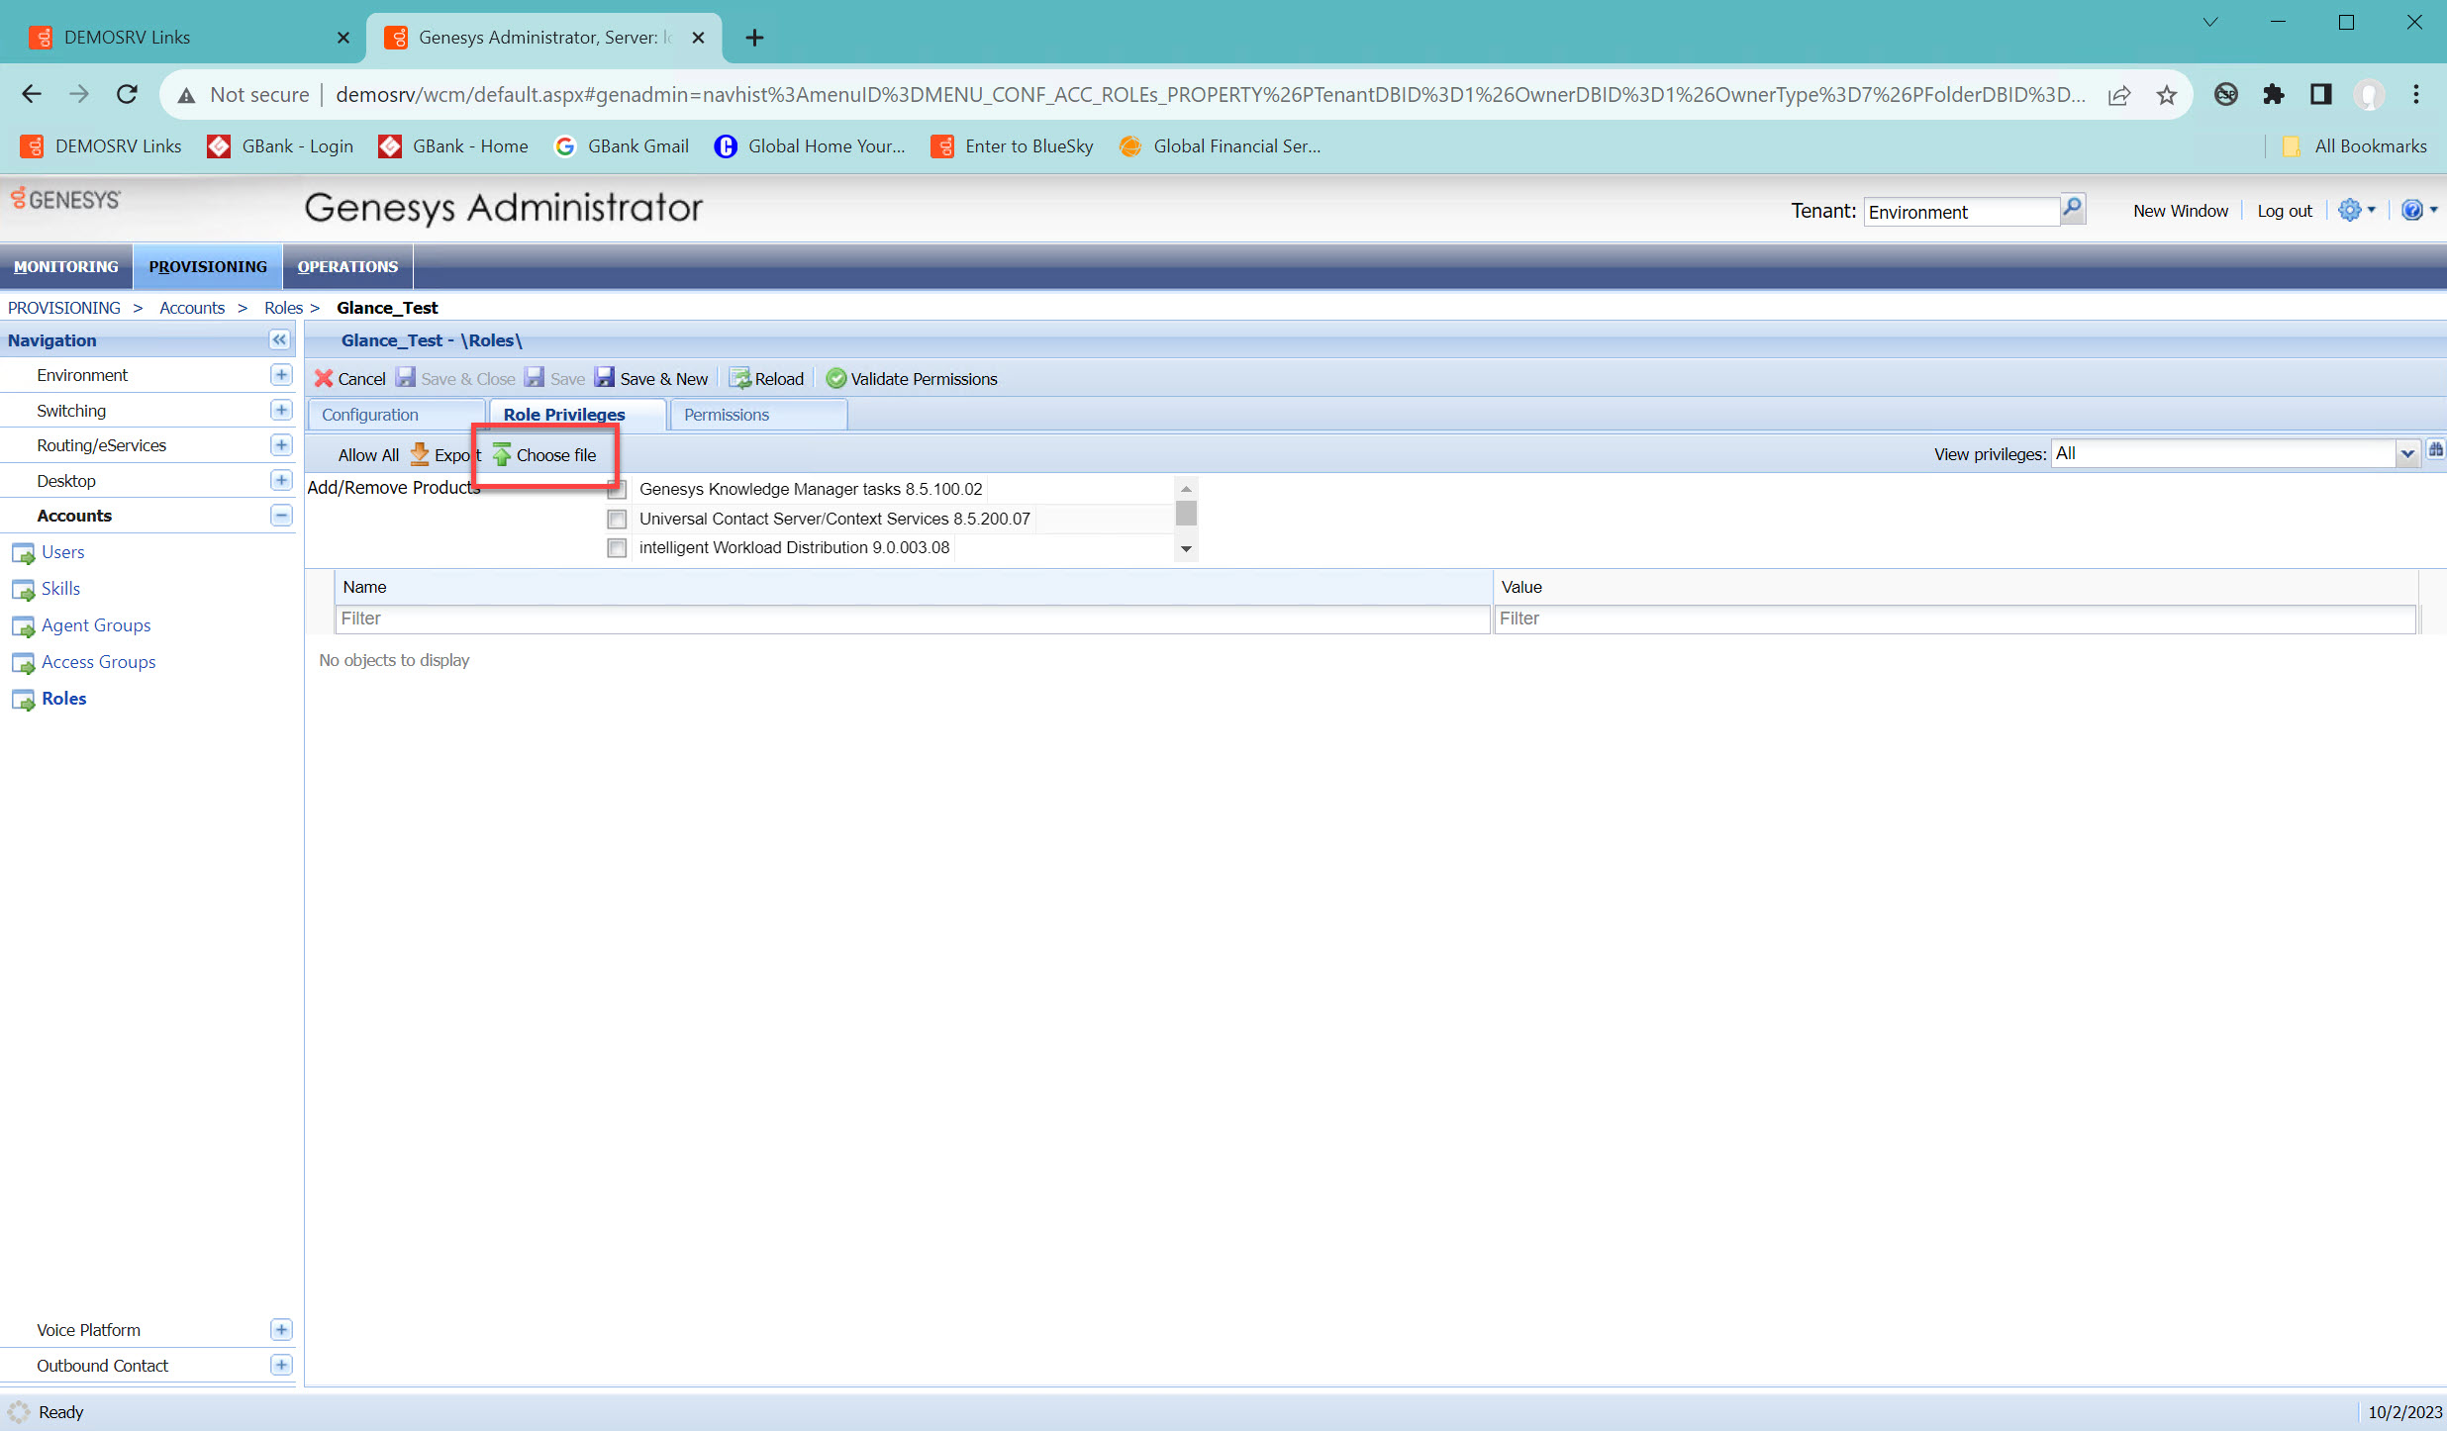Open the settings gear menu
Image resolution: width=2447 pixels, height=1431 pixels.
2356,210
